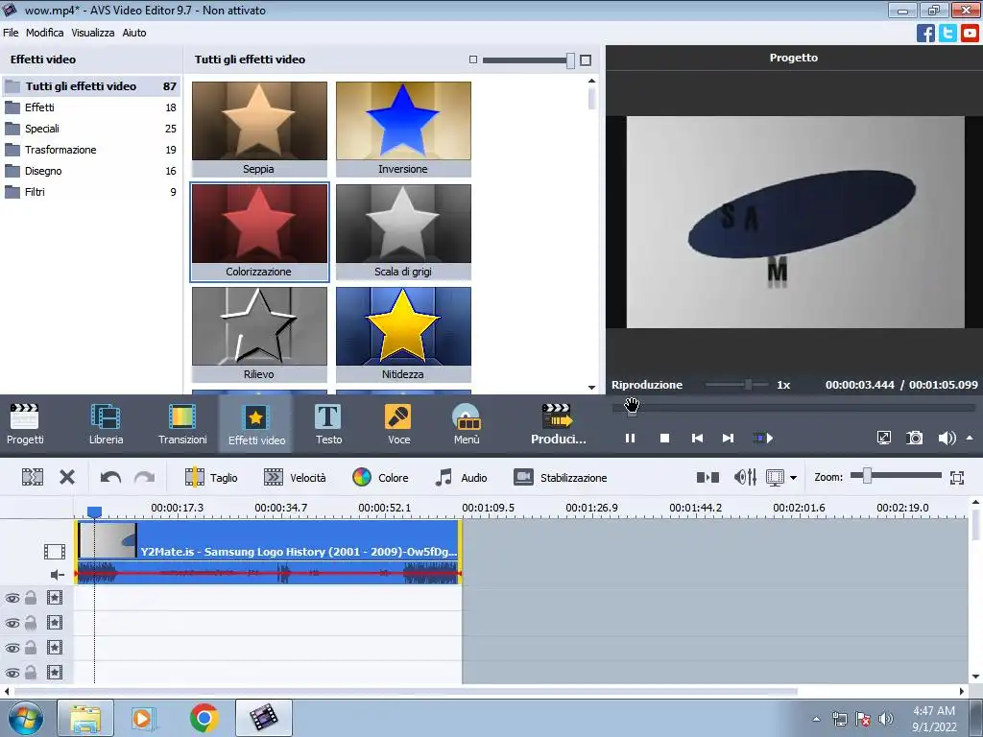The image size is (983, 737).
Task: Jump to the next frame
Action: [x=728, y=438]
